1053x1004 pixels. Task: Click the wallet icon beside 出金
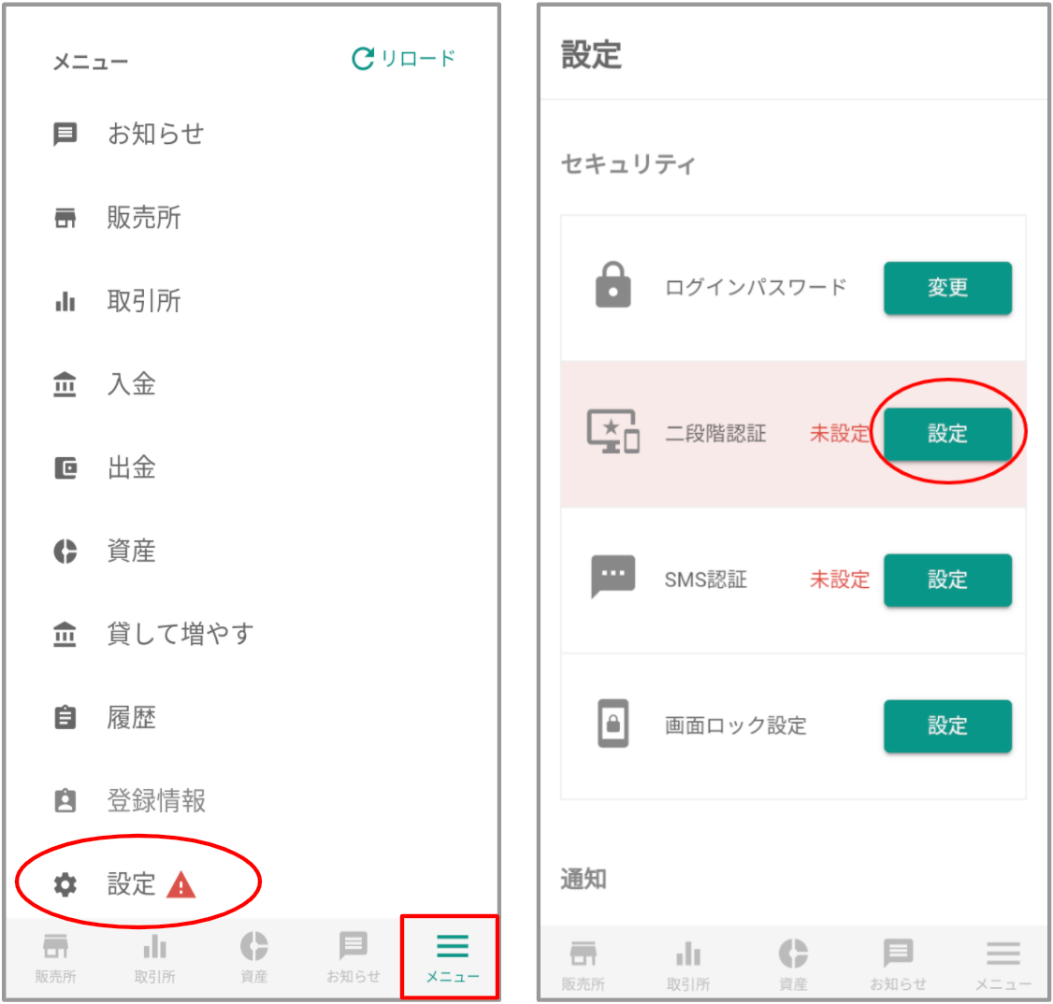65,467
